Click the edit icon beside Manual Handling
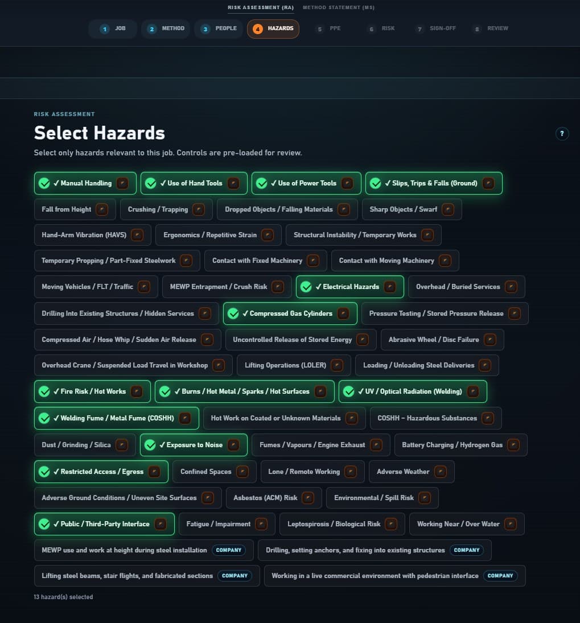 (x=122, y=183)
